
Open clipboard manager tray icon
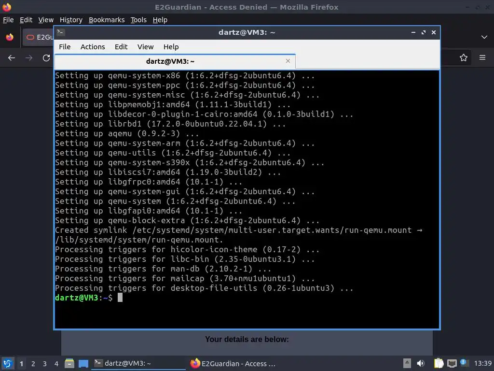click(x=439, y=363)
